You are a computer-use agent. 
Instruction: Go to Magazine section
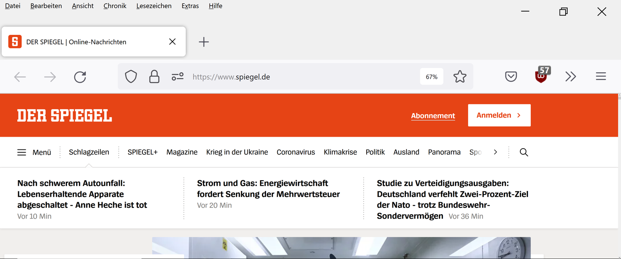tap(182, 152)
